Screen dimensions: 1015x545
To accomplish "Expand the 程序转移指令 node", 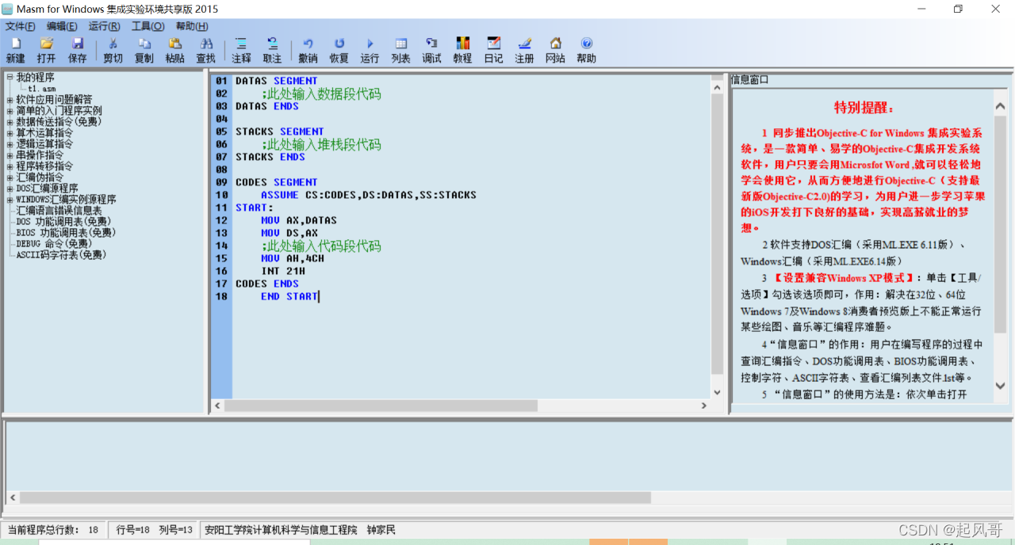I will pos(10,166).
